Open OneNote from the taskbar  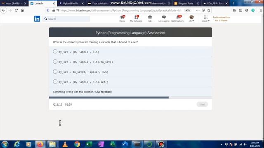pos(101,144)
